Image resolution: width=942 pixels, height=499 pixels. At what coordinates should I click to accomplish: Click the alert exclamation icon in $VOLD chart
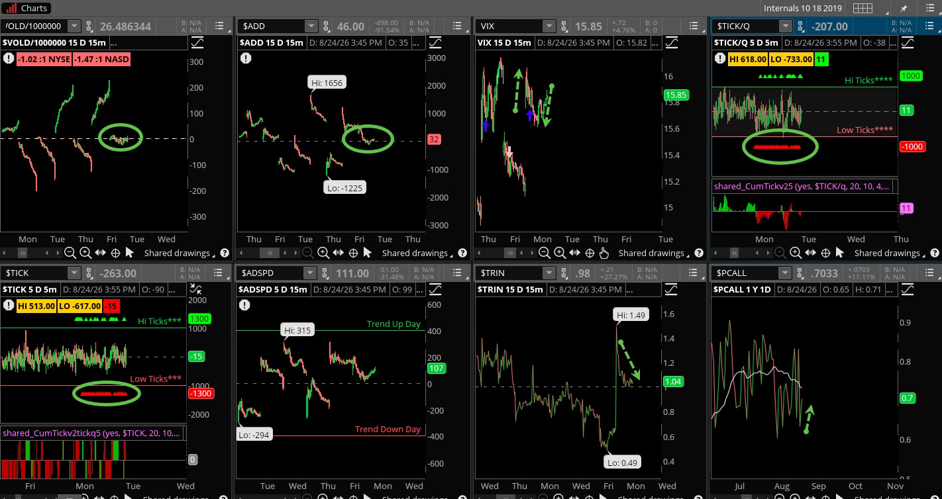[9, 58]
